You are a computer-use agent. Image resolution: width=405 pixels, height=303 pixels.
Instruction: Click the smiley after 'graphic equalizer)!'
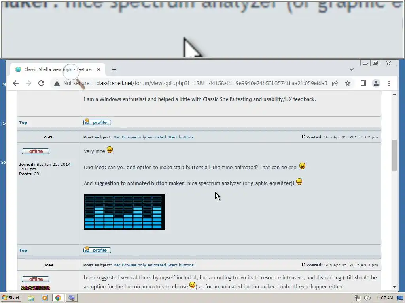tap(299, 181)
